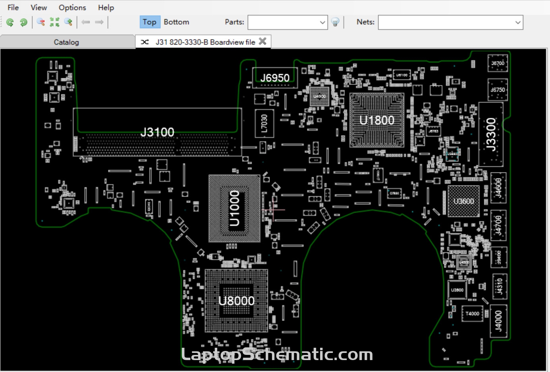Select the L7030 inductor
This screenshot has width=550, height=372.
[x=264, y=123]
